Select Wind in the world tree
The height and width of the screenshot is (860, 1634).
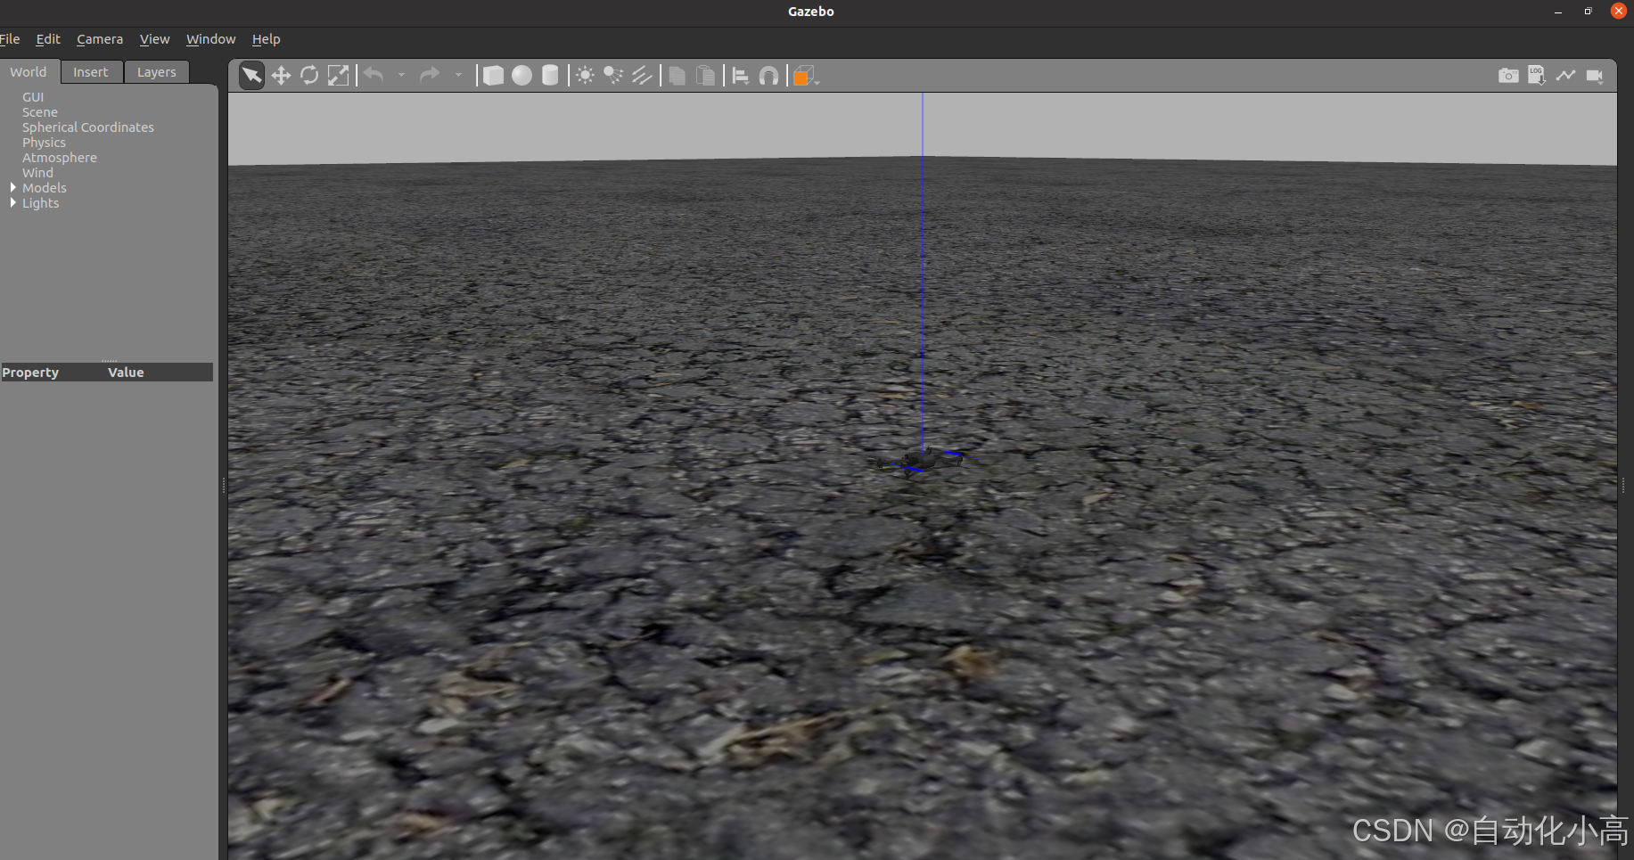pos(38,173)
